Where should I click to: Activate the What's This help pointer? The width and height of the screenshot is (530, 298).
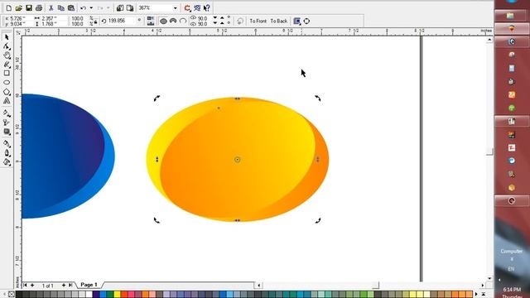[207, 7]
